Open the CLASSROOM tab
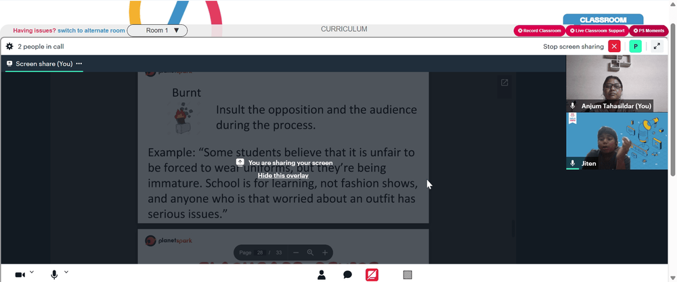 (603, 20)
